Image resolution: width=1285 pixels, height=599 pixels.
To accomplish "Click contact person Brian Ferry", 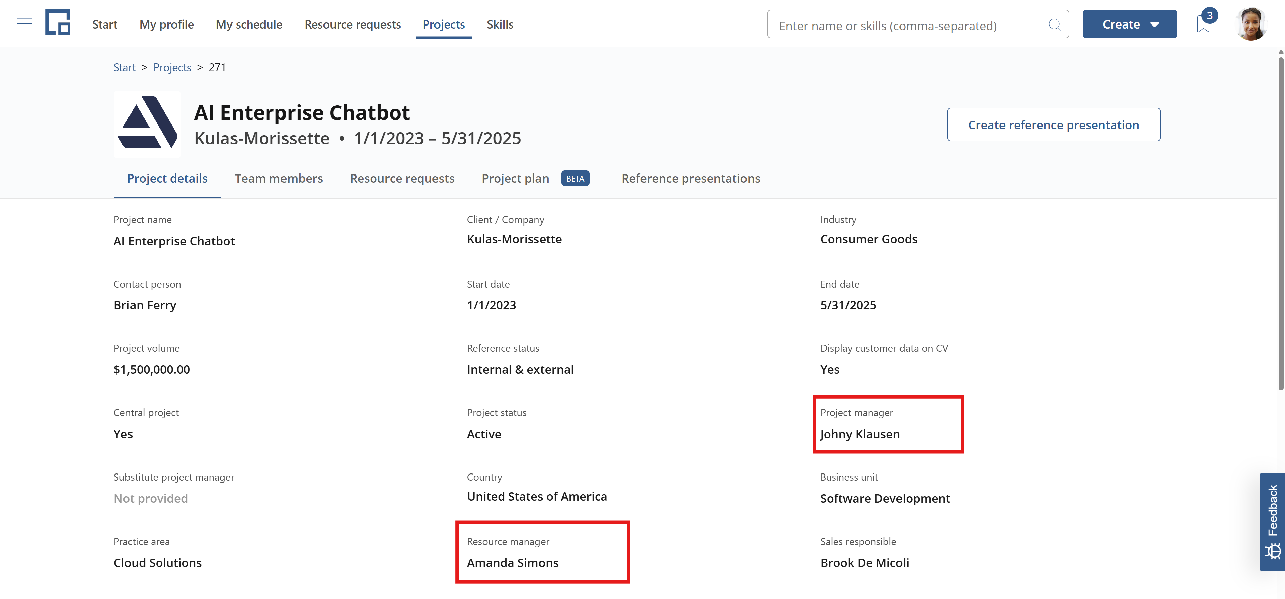I will tap(145, 305).
